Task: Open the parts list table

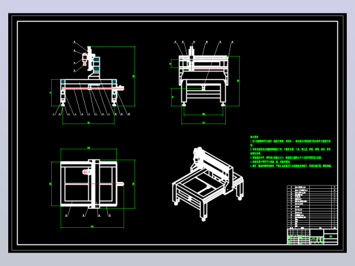Action: [x=312, y=207]
